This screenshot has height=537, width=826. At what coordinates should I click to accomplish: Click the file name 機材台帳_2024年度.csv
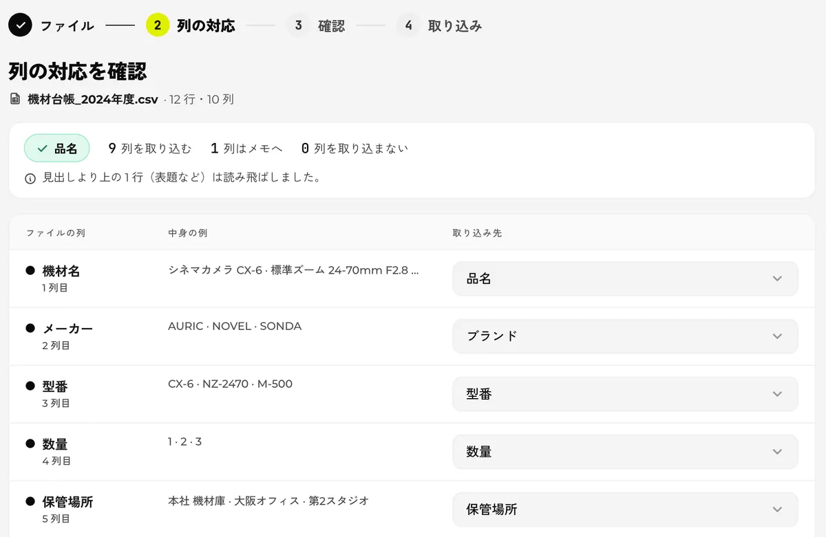93,99
